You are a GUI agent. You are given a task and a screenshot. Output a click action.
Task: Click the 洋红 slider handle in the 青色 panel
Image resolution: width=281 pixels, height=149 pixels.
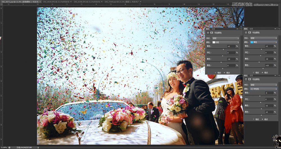(260, 56)
